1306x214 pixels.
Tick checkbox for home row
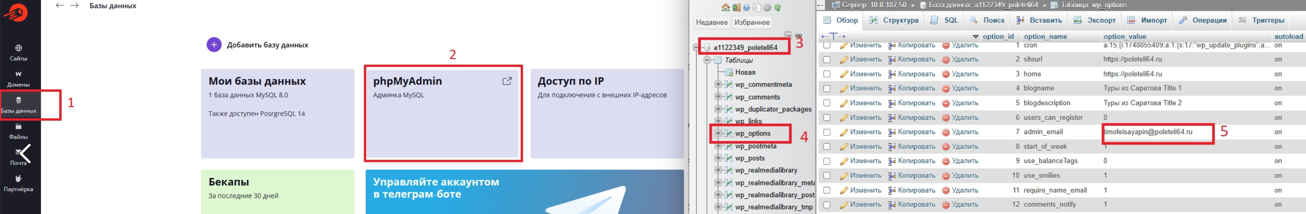tap(827, 74)
